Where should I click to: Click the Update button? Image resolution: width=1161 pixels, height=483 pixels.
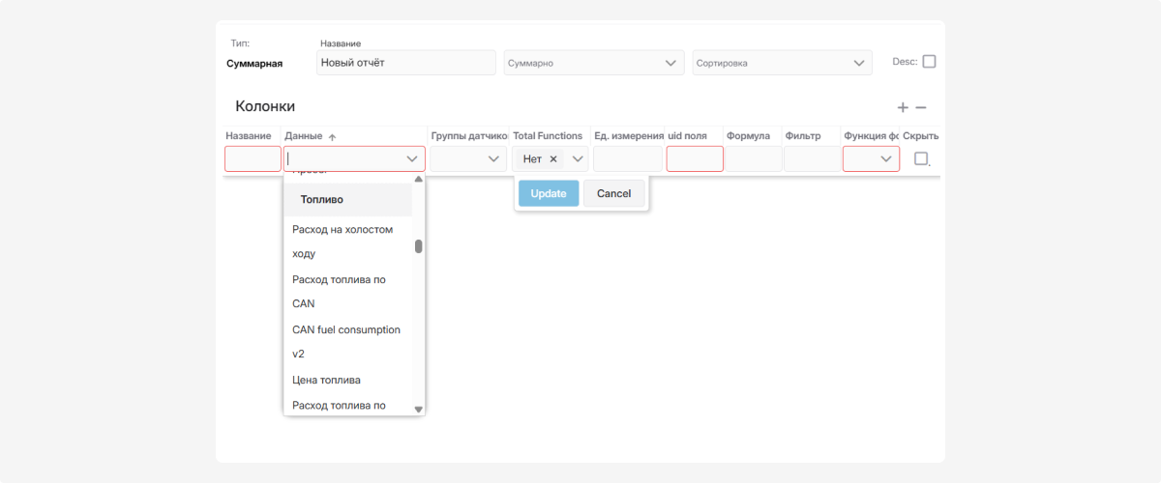point(549,193)
